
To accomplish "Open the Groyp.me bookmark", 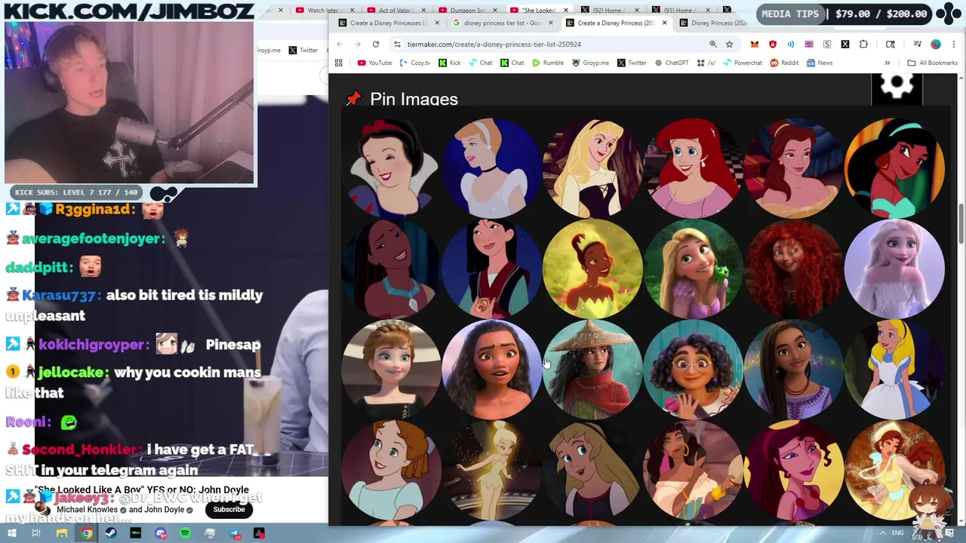I will pos(590,63).
